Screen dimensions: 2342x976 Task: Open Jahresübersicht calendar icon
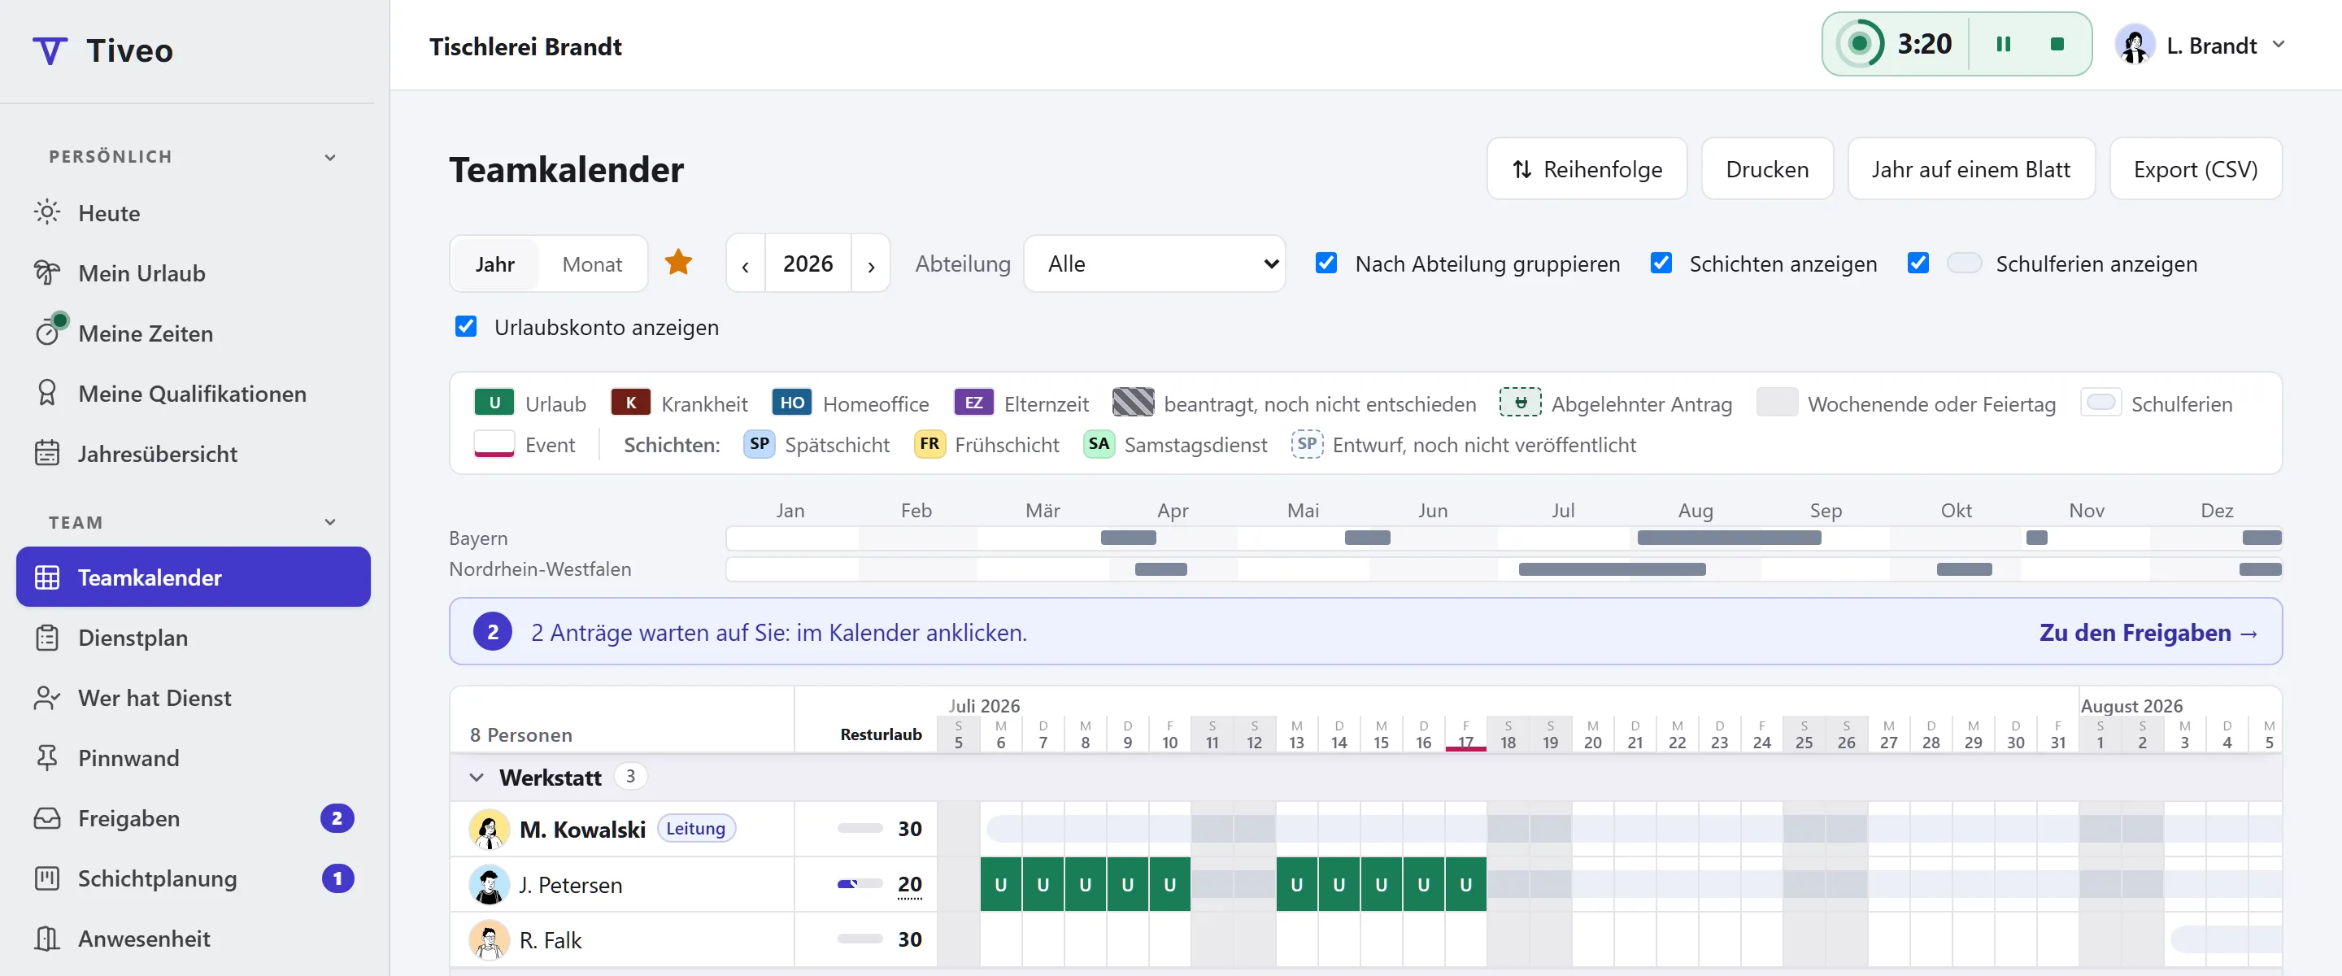click(47, 453)
